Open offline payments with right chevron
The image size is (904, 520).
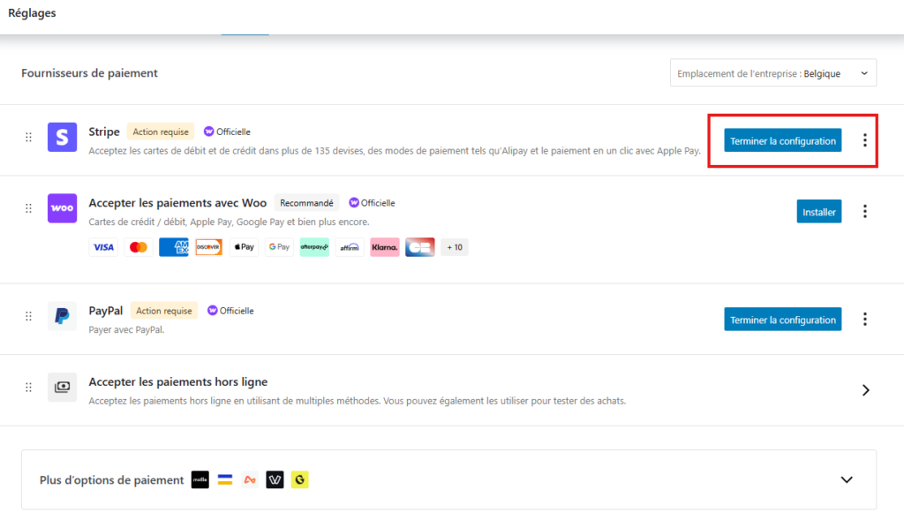865,390
